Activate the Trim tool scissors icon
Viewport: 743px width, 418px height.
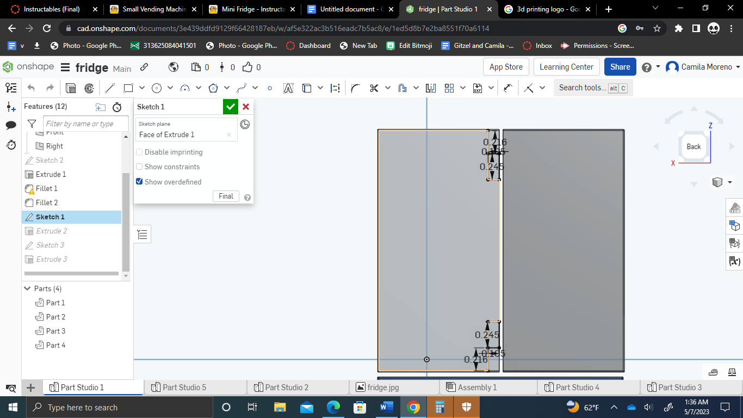click(374, 88)
